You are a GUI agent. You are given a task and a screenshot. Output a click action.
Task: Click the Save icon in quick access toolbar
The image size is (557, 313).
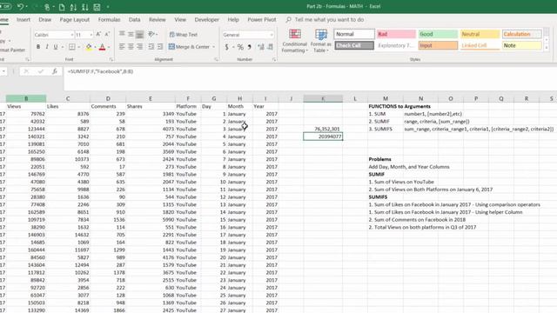tap(97, 7)
